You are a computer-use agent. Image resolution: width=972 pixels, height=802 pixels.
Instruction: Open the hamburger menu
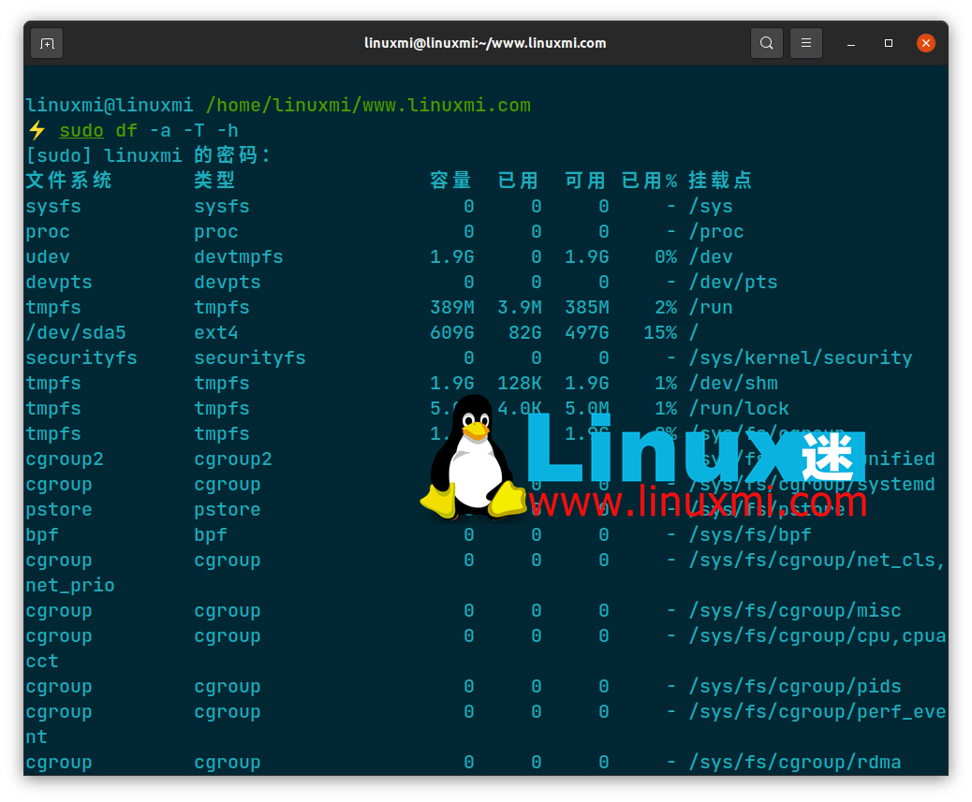805,43
